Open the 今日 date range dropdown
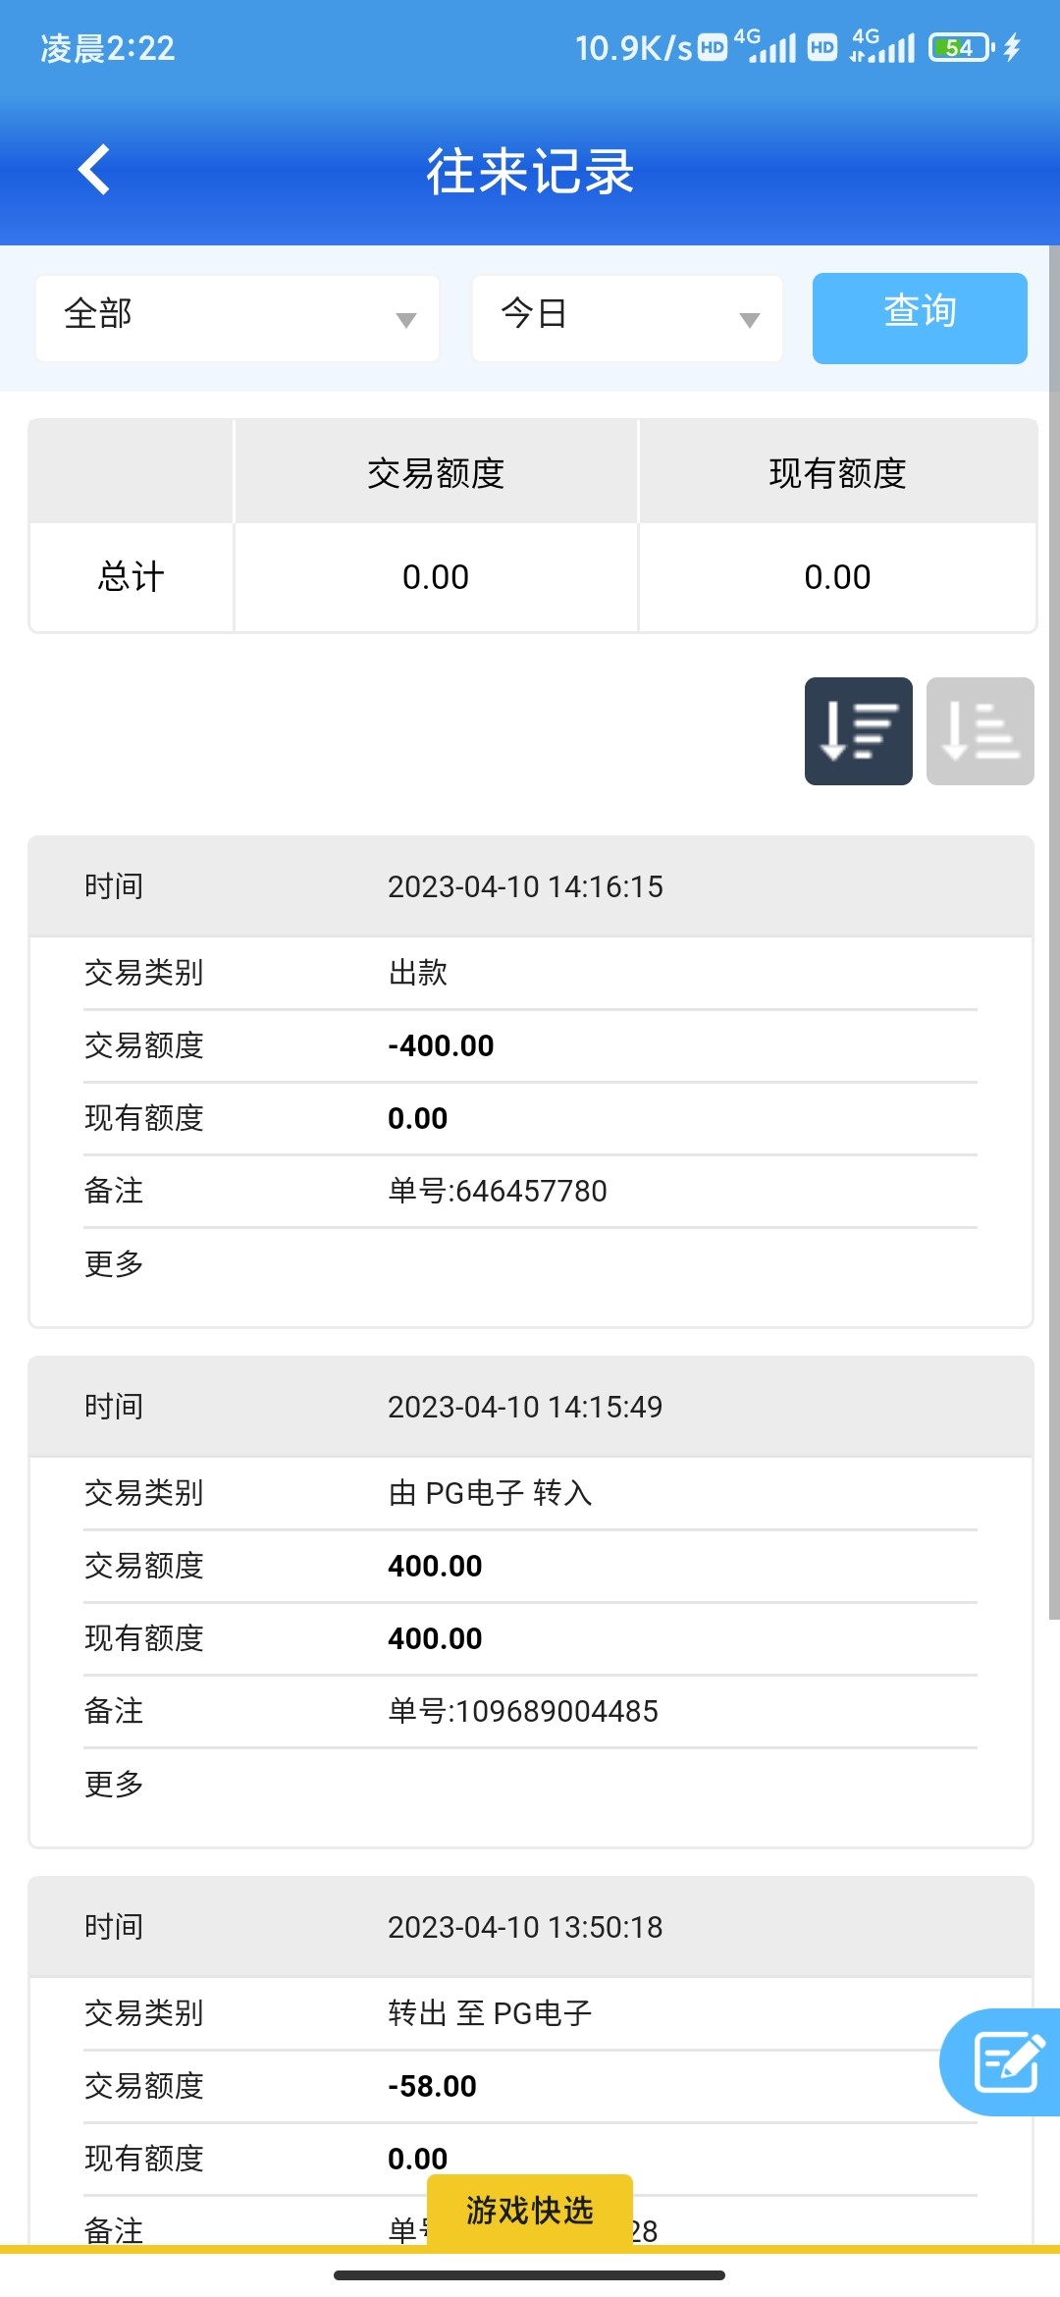Viewport: 1060px width, 2297px height. [626, 318]
